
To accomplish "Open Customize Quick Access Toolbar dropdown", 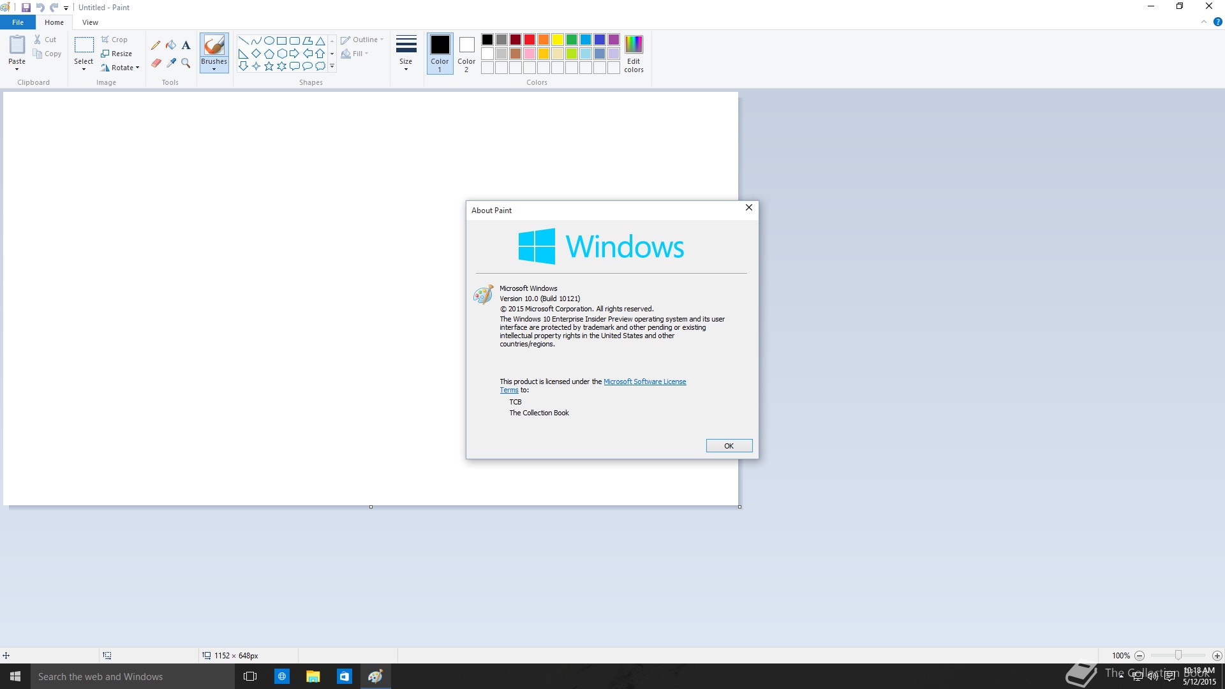I will tap(66, 8).
